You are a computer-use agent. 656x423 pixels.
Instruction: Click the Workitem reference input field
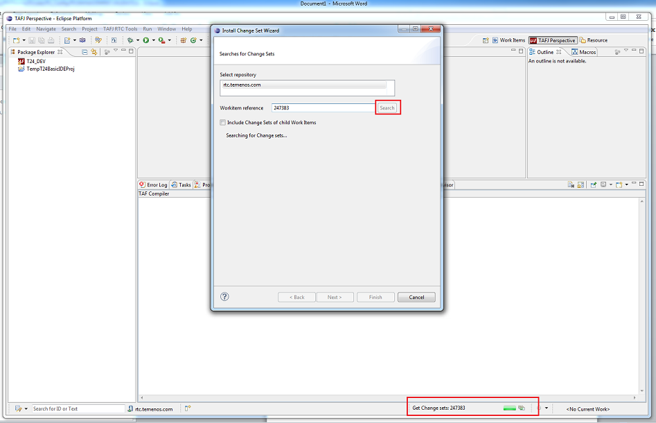(322, 107)
